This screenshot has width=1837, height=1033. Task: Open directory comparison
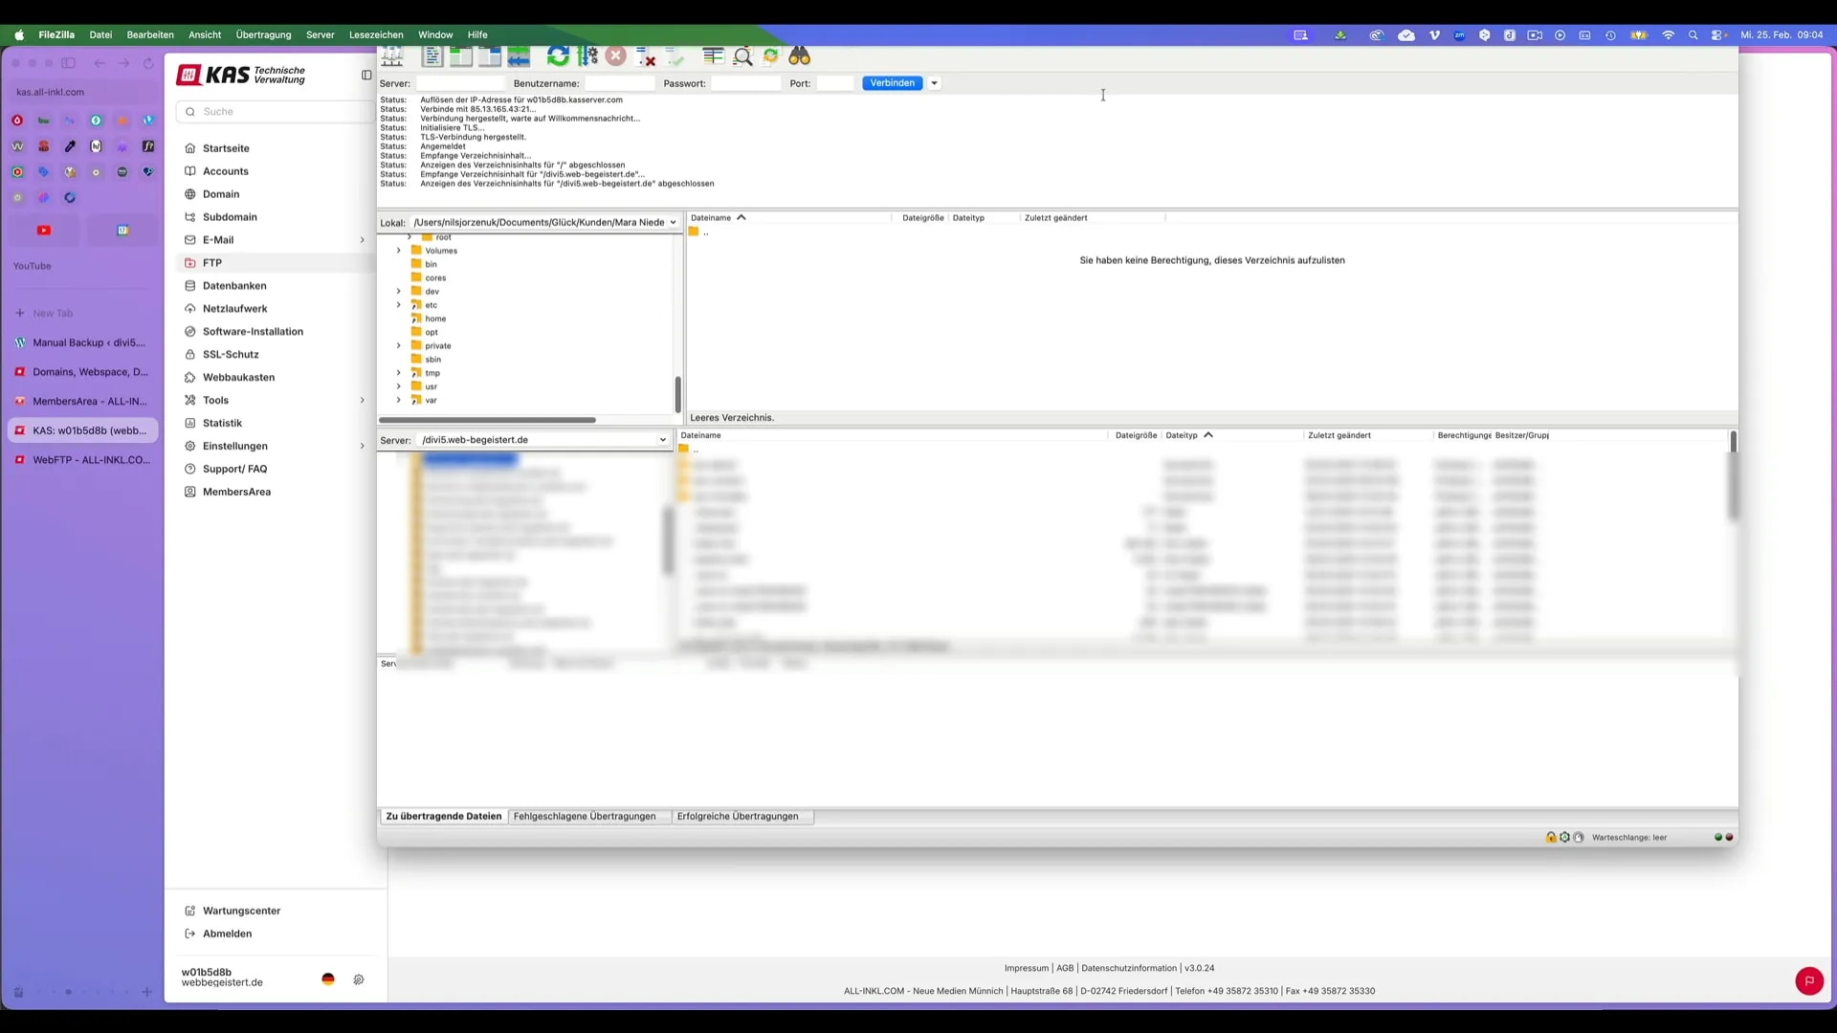tap(742, 56)
